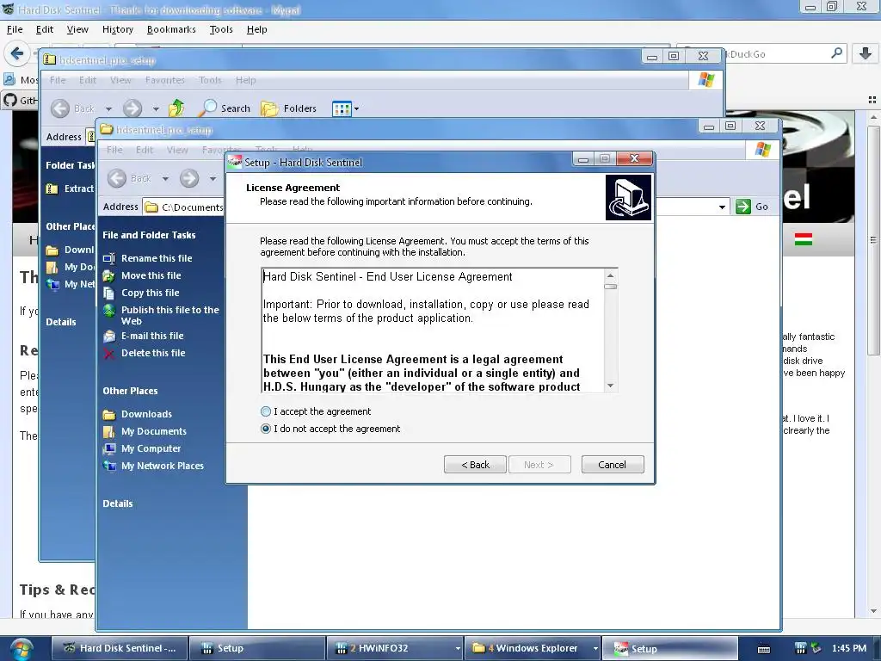
Task: Click browser downloads arrow icon
Action: (866, 53)
